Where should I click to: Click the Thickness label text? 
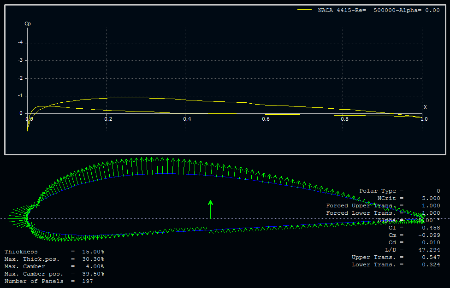21,252
